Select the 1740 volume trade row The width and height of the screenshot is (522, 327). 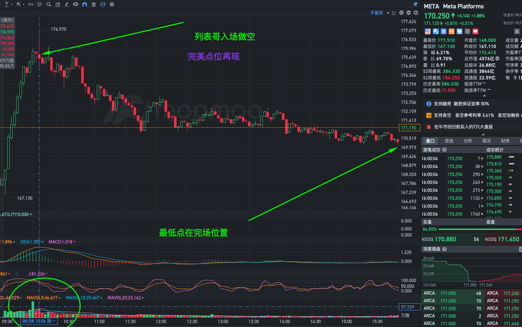[x=452, y=214]
